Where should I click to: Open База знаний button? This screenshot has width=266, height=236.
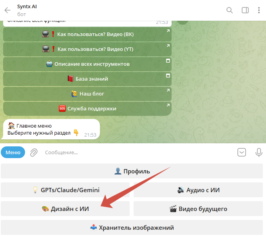pos(87,79)
